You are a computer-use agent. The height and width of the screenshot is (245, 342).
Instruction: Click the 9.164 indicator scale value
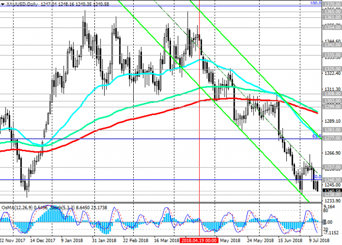[x=329, y=207]
